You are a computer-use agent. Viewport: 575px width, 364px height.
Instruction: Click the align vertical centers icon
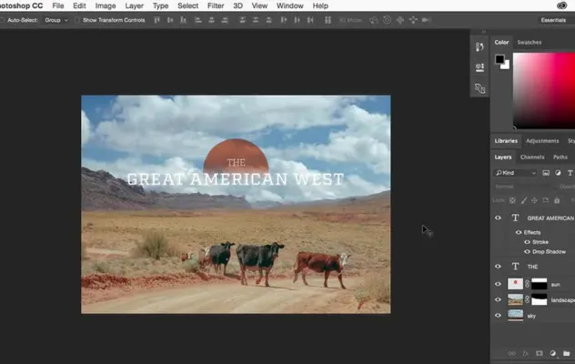click(170, 20)
